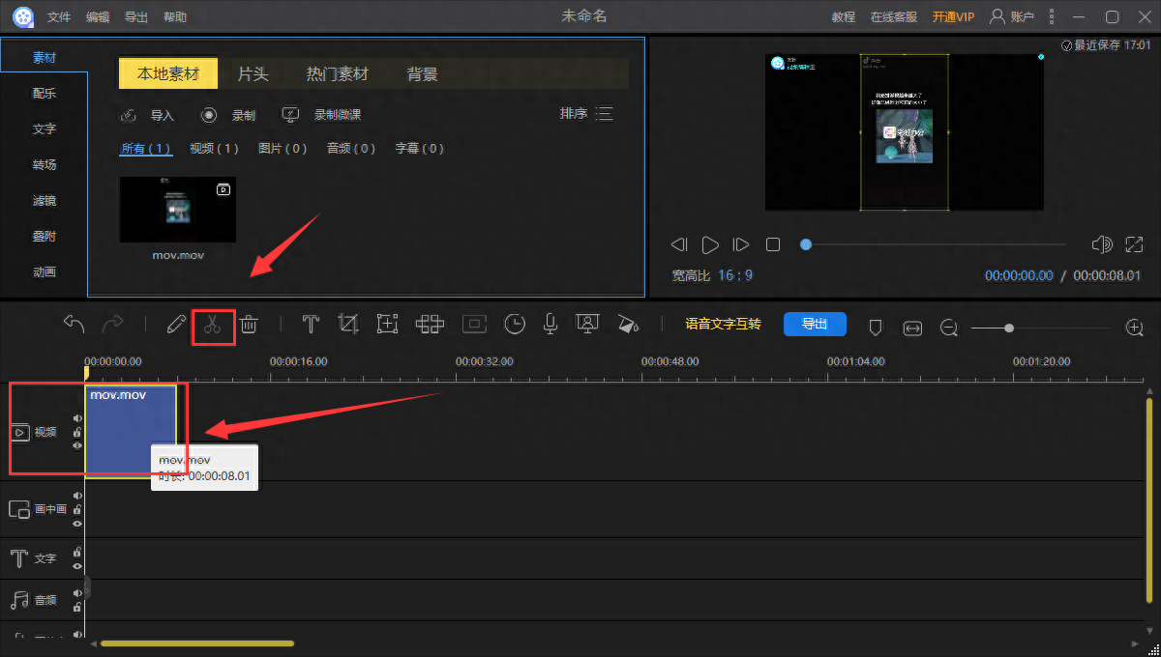Open the duration clock tool

[x=515, y=325]
